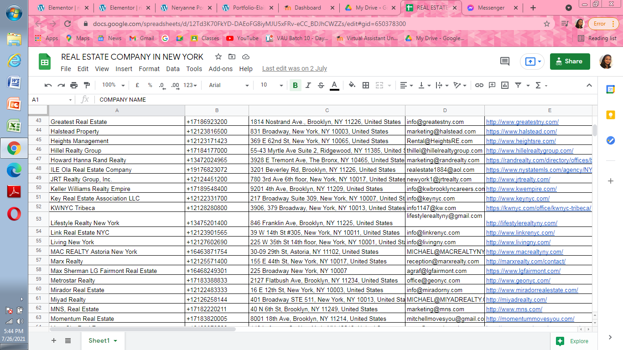
Task: Open the 'Last edit was on 2 July' link
Action: [x=295, y=69]
